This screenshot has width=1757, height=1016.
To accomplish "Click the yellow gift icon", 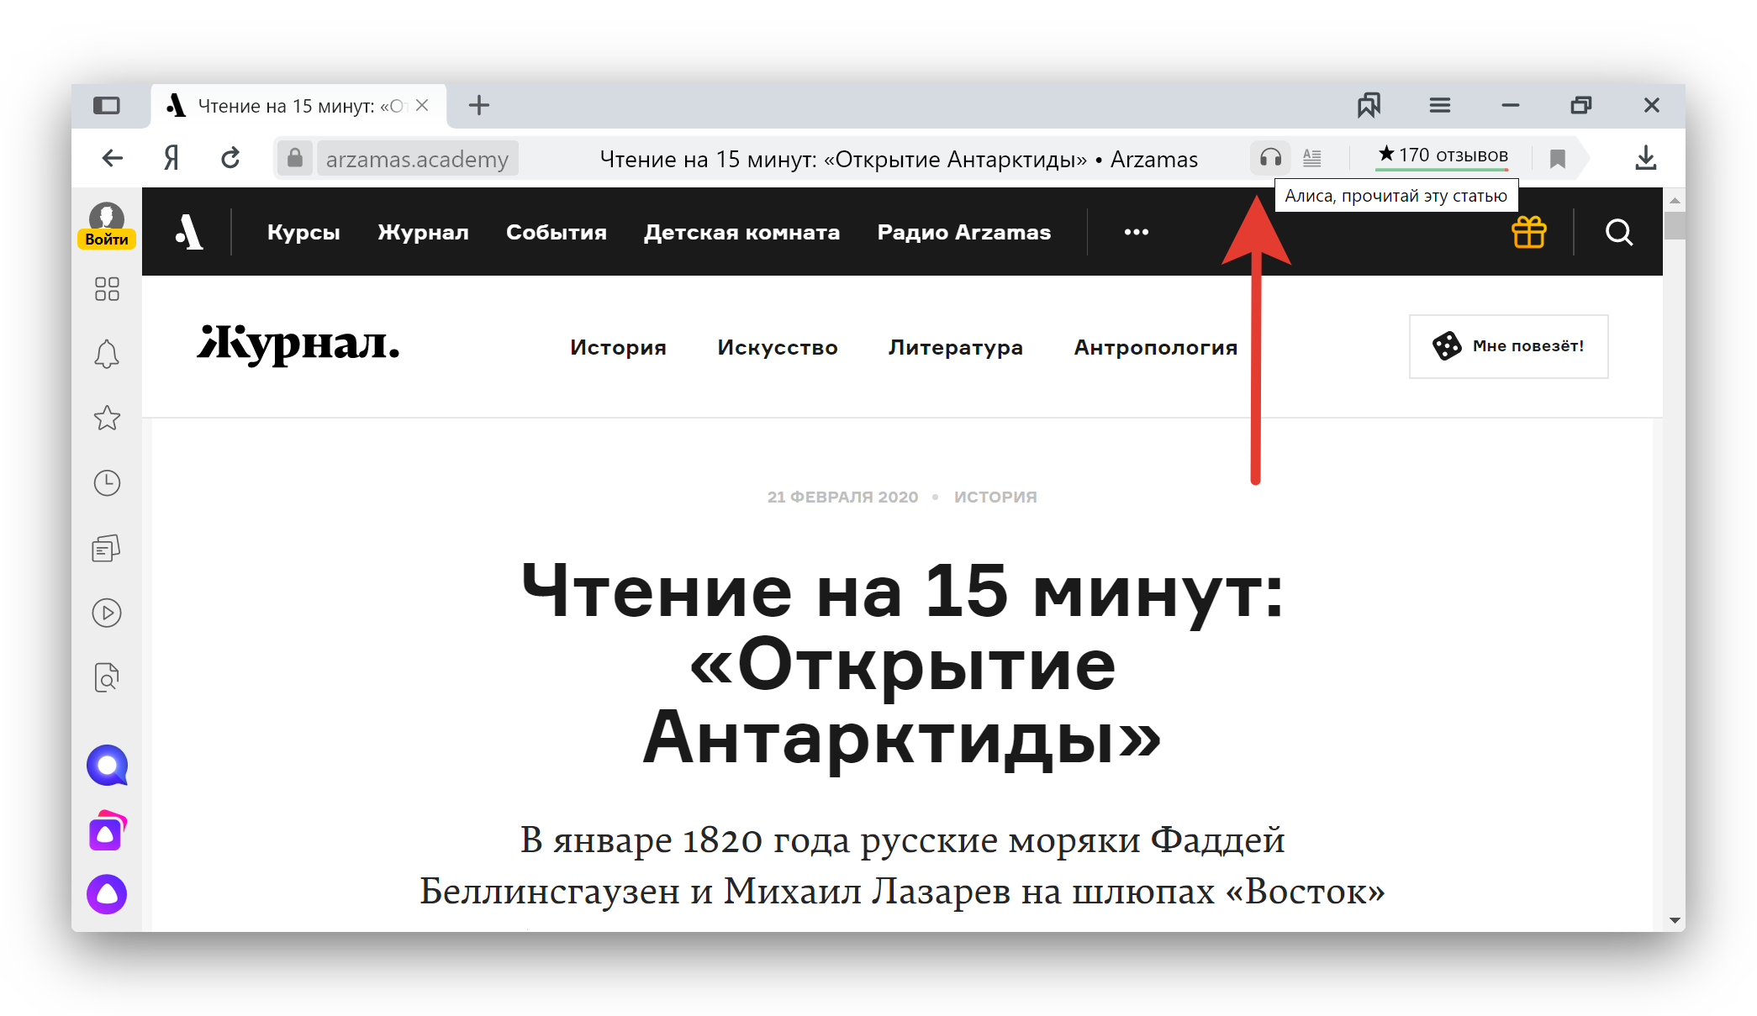I will (x=1528, y=232).
